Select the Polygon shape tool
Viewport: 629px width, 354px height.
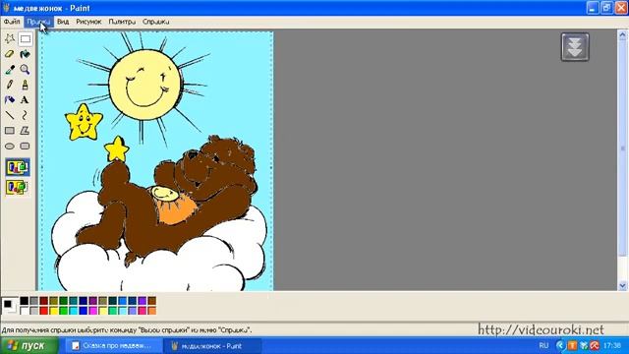25,131
